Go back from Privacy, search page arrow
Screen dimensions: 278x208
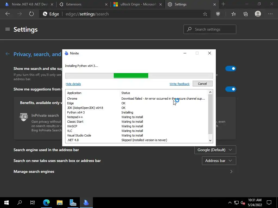pyautogui.click(x=7, y=54)
